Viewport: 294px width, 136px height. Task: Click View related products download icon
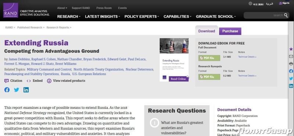coord(49,81)
